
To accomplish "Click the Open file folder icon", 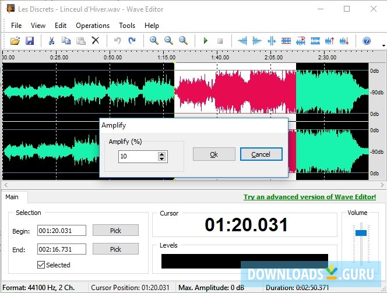I will [x=16, y=41].
